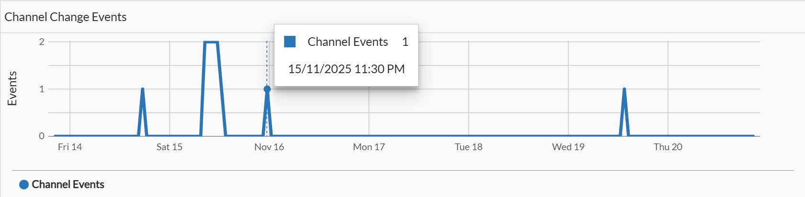805x197 pixels.
Task: Click the flat two-event plateau after Sat 15
Action: coord(211,42)
